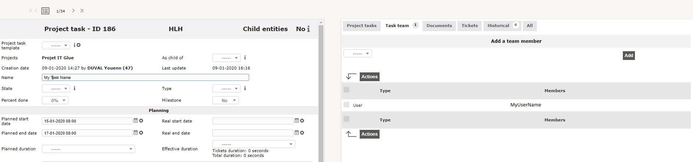Click the info icon beside the State dropdown

[x=75, y=88]
